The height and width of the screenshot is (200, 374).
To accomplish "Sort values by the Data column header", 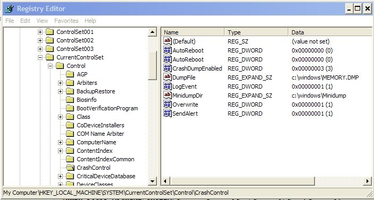I will [x=330, y=32].
